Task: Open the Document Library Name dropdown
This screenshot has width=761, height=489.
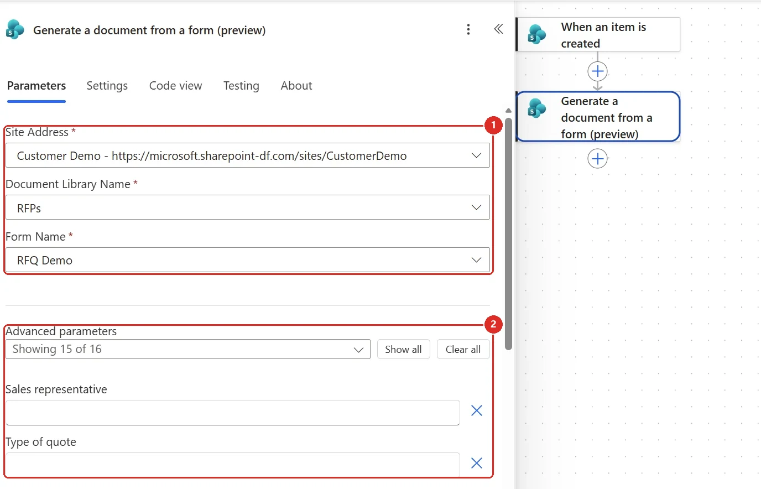Action: point(248,207)
